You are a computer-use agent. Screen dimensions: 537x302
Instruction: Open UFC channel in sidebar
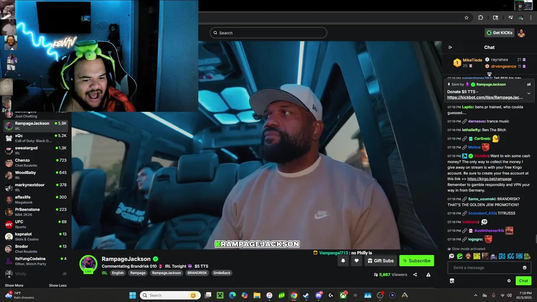(36, 224)
